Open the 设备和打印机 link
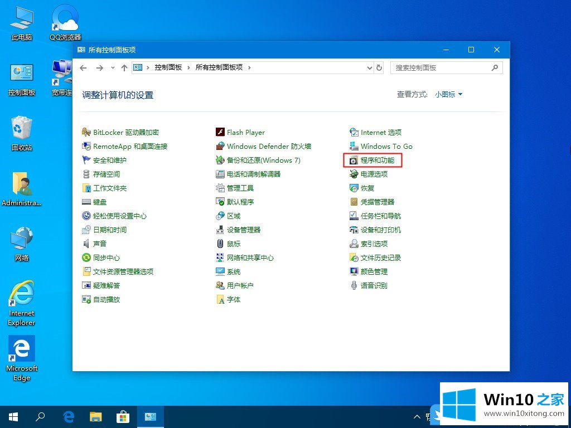The height and width of the screenshot is (428, 571). tap(380, 230)
